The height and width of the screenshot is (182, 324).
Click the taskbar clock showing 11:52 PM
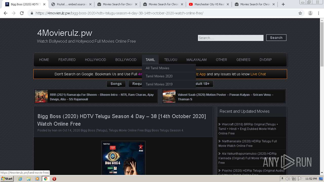click(x=311, y=179)
